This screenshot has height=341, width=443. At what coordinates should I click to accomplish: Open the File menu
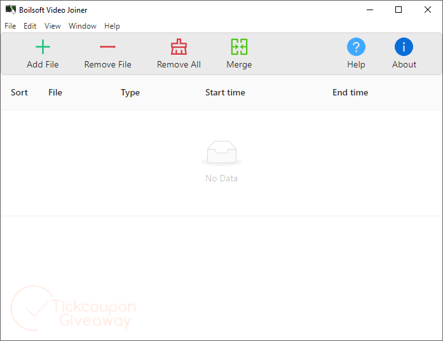point(10,26)
